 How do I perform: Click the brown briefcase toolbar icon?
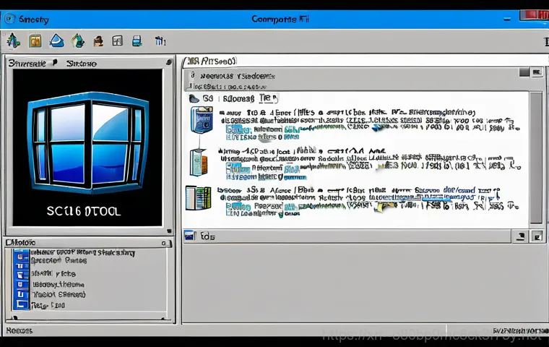(x=99, y=41)
